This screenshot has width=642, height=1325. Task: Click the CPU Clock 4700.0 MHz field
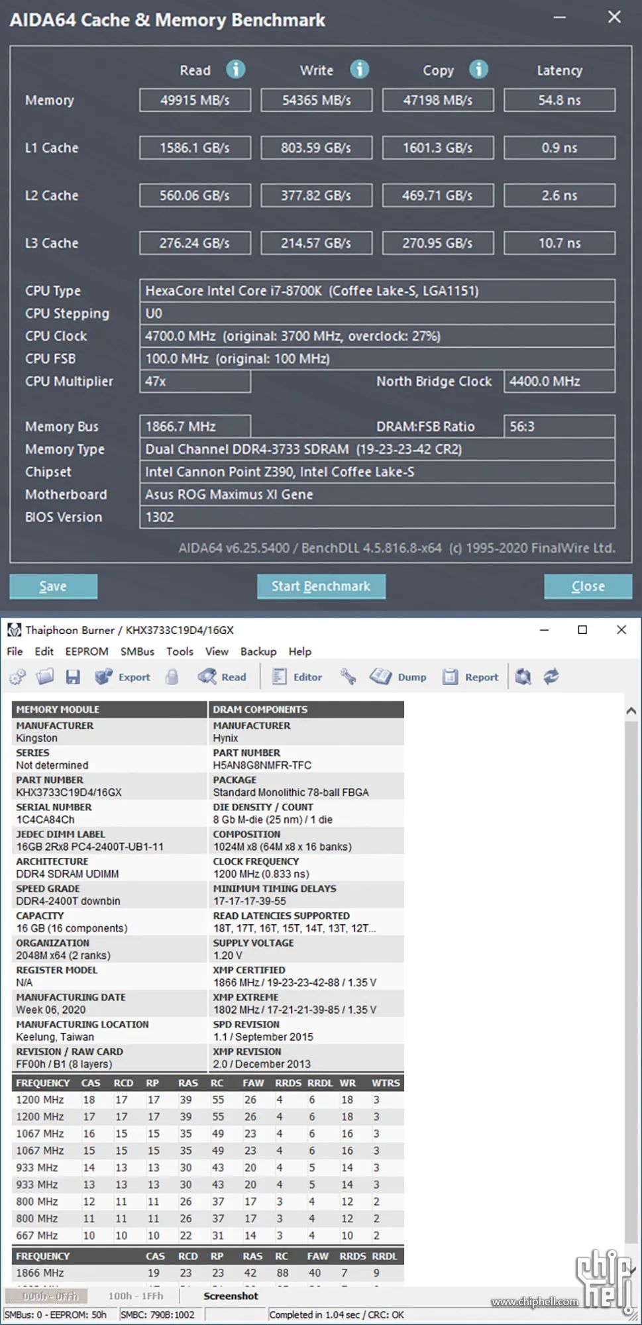(377, 336)
